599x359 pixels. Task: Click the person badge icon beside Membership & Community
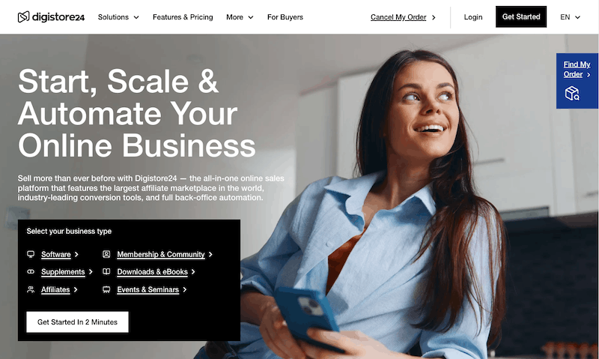pos(106,254)
